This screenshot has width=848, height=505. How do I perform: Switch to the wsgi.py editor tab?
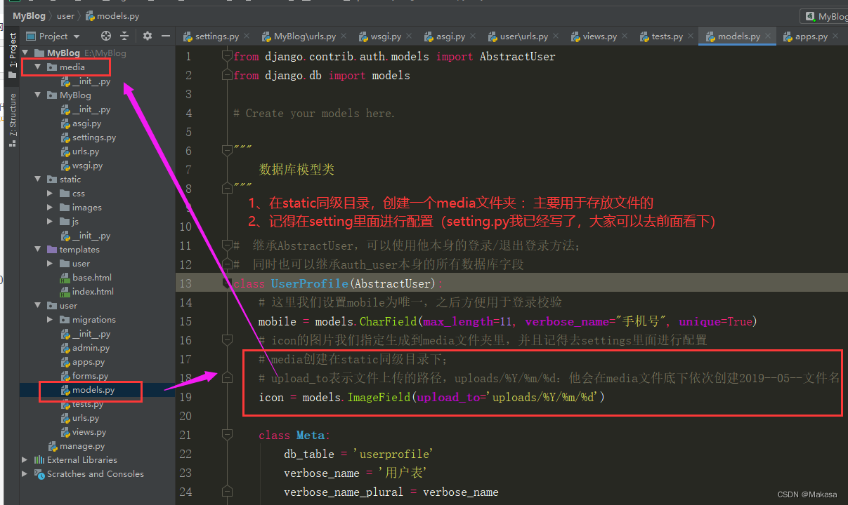tap(386, 36)
